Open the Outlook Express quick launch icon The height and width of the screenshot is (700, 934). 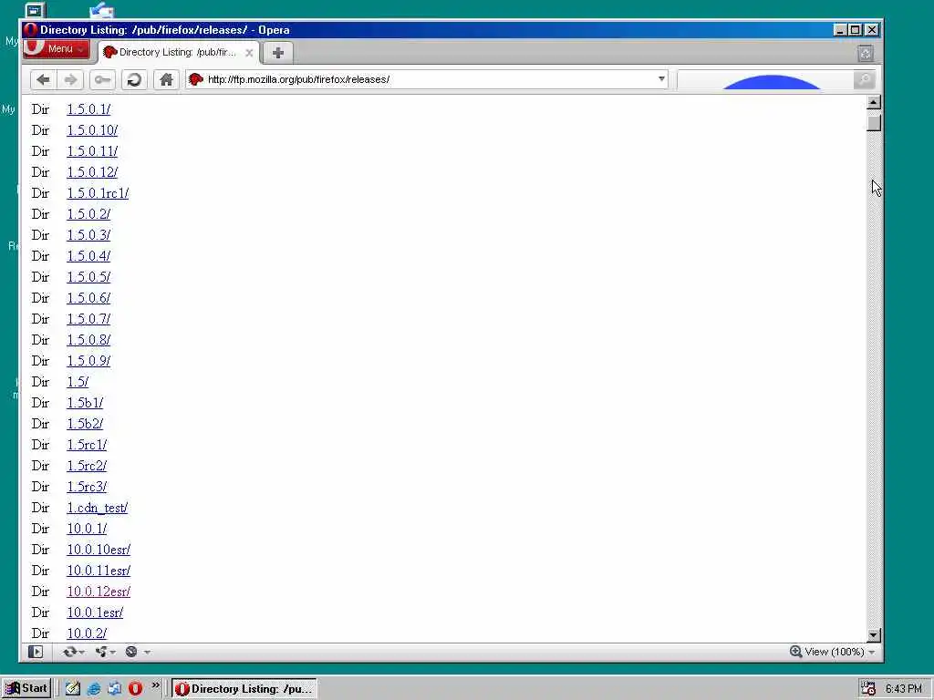tap(114, 689)
